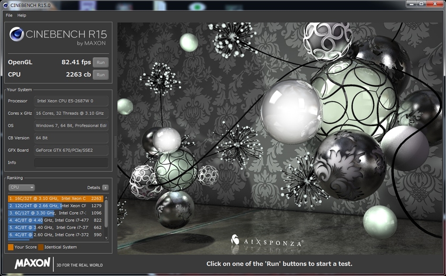Click the OS field Windows 7
Image resolution: width=446 pixels, height=276 pixels.
(71, 126)
